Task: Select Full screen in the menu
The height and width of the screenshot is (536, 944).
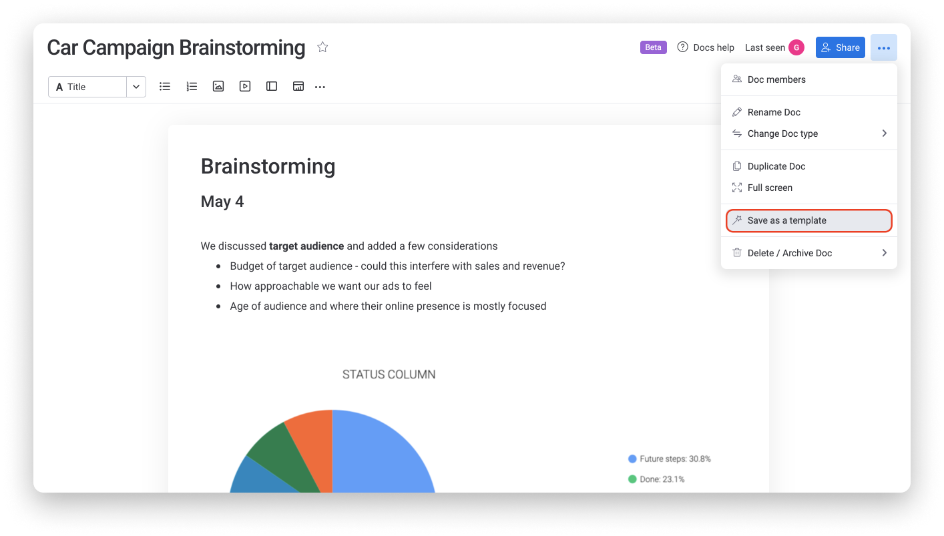Action: [809, 188]
